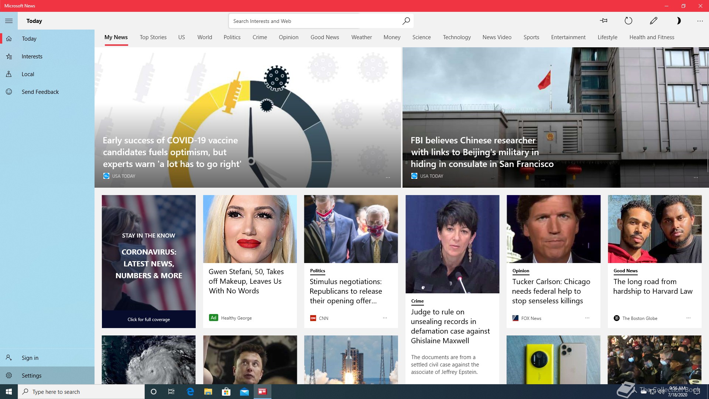Launch Microsoft Edge from the taskbar

[190, 392]
